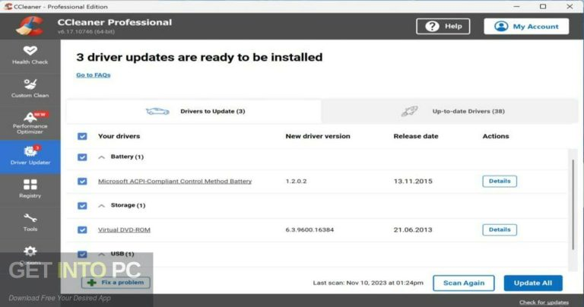Uncheck Microsoft ACPI-Compliant Battery driver checkbox
The width and height of the screenshot is (584, 307).
(82, 181)
